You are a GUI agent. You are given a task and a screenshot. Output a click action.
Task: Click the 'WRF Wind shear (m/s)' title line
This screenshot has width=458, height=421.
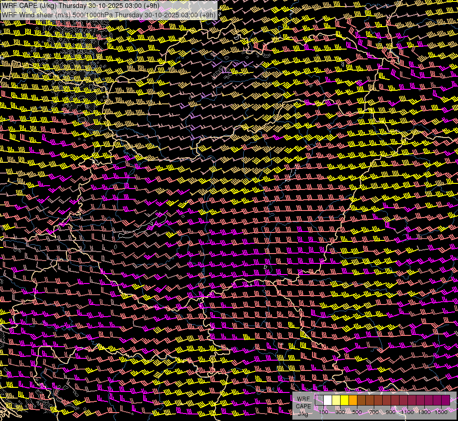(x=109, y=15)
